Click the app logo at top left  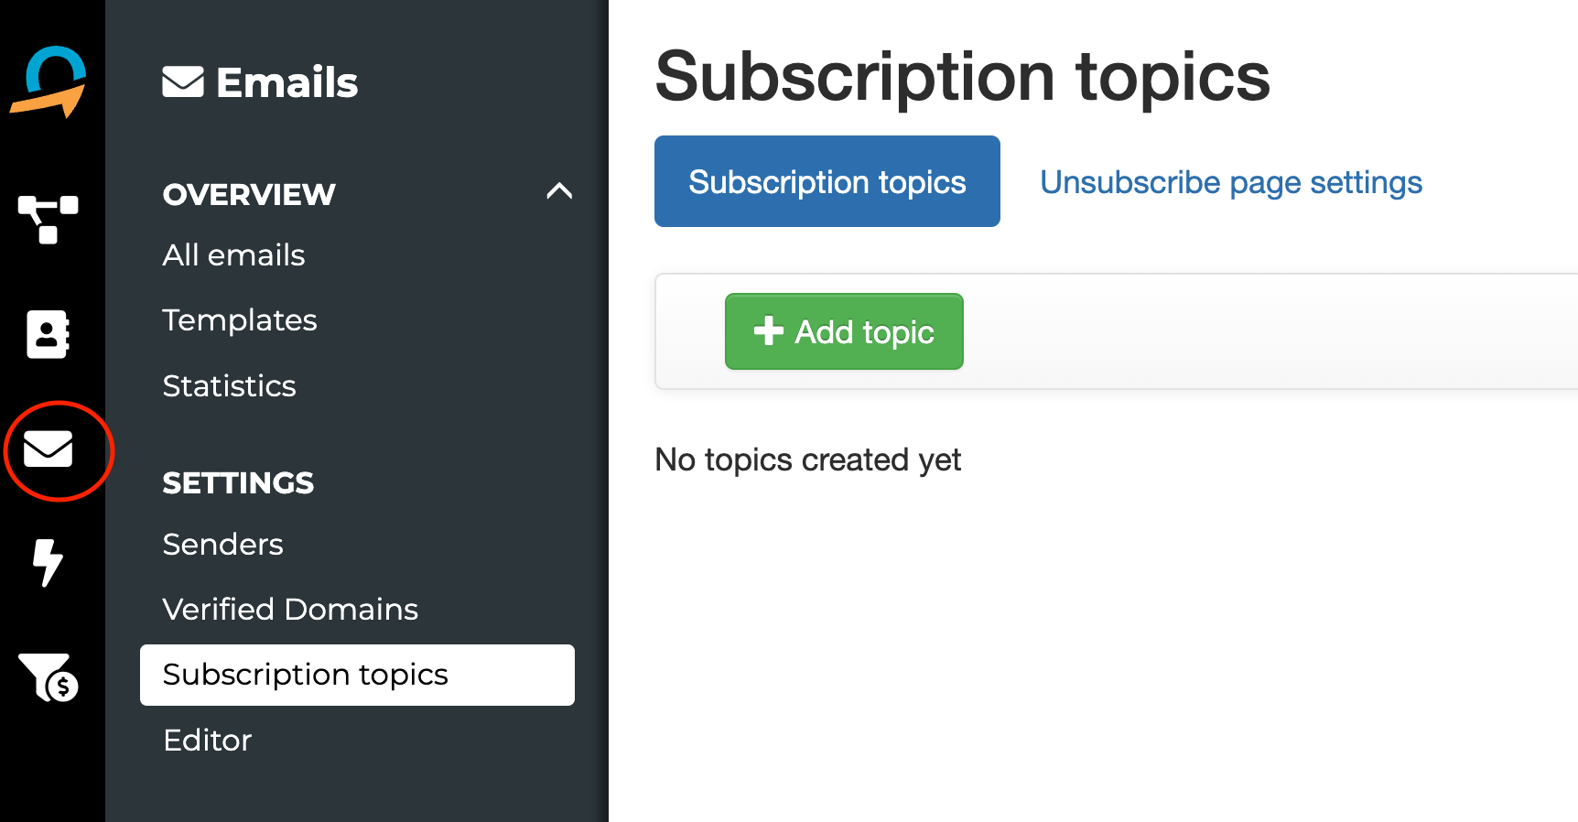click(49, 81)
